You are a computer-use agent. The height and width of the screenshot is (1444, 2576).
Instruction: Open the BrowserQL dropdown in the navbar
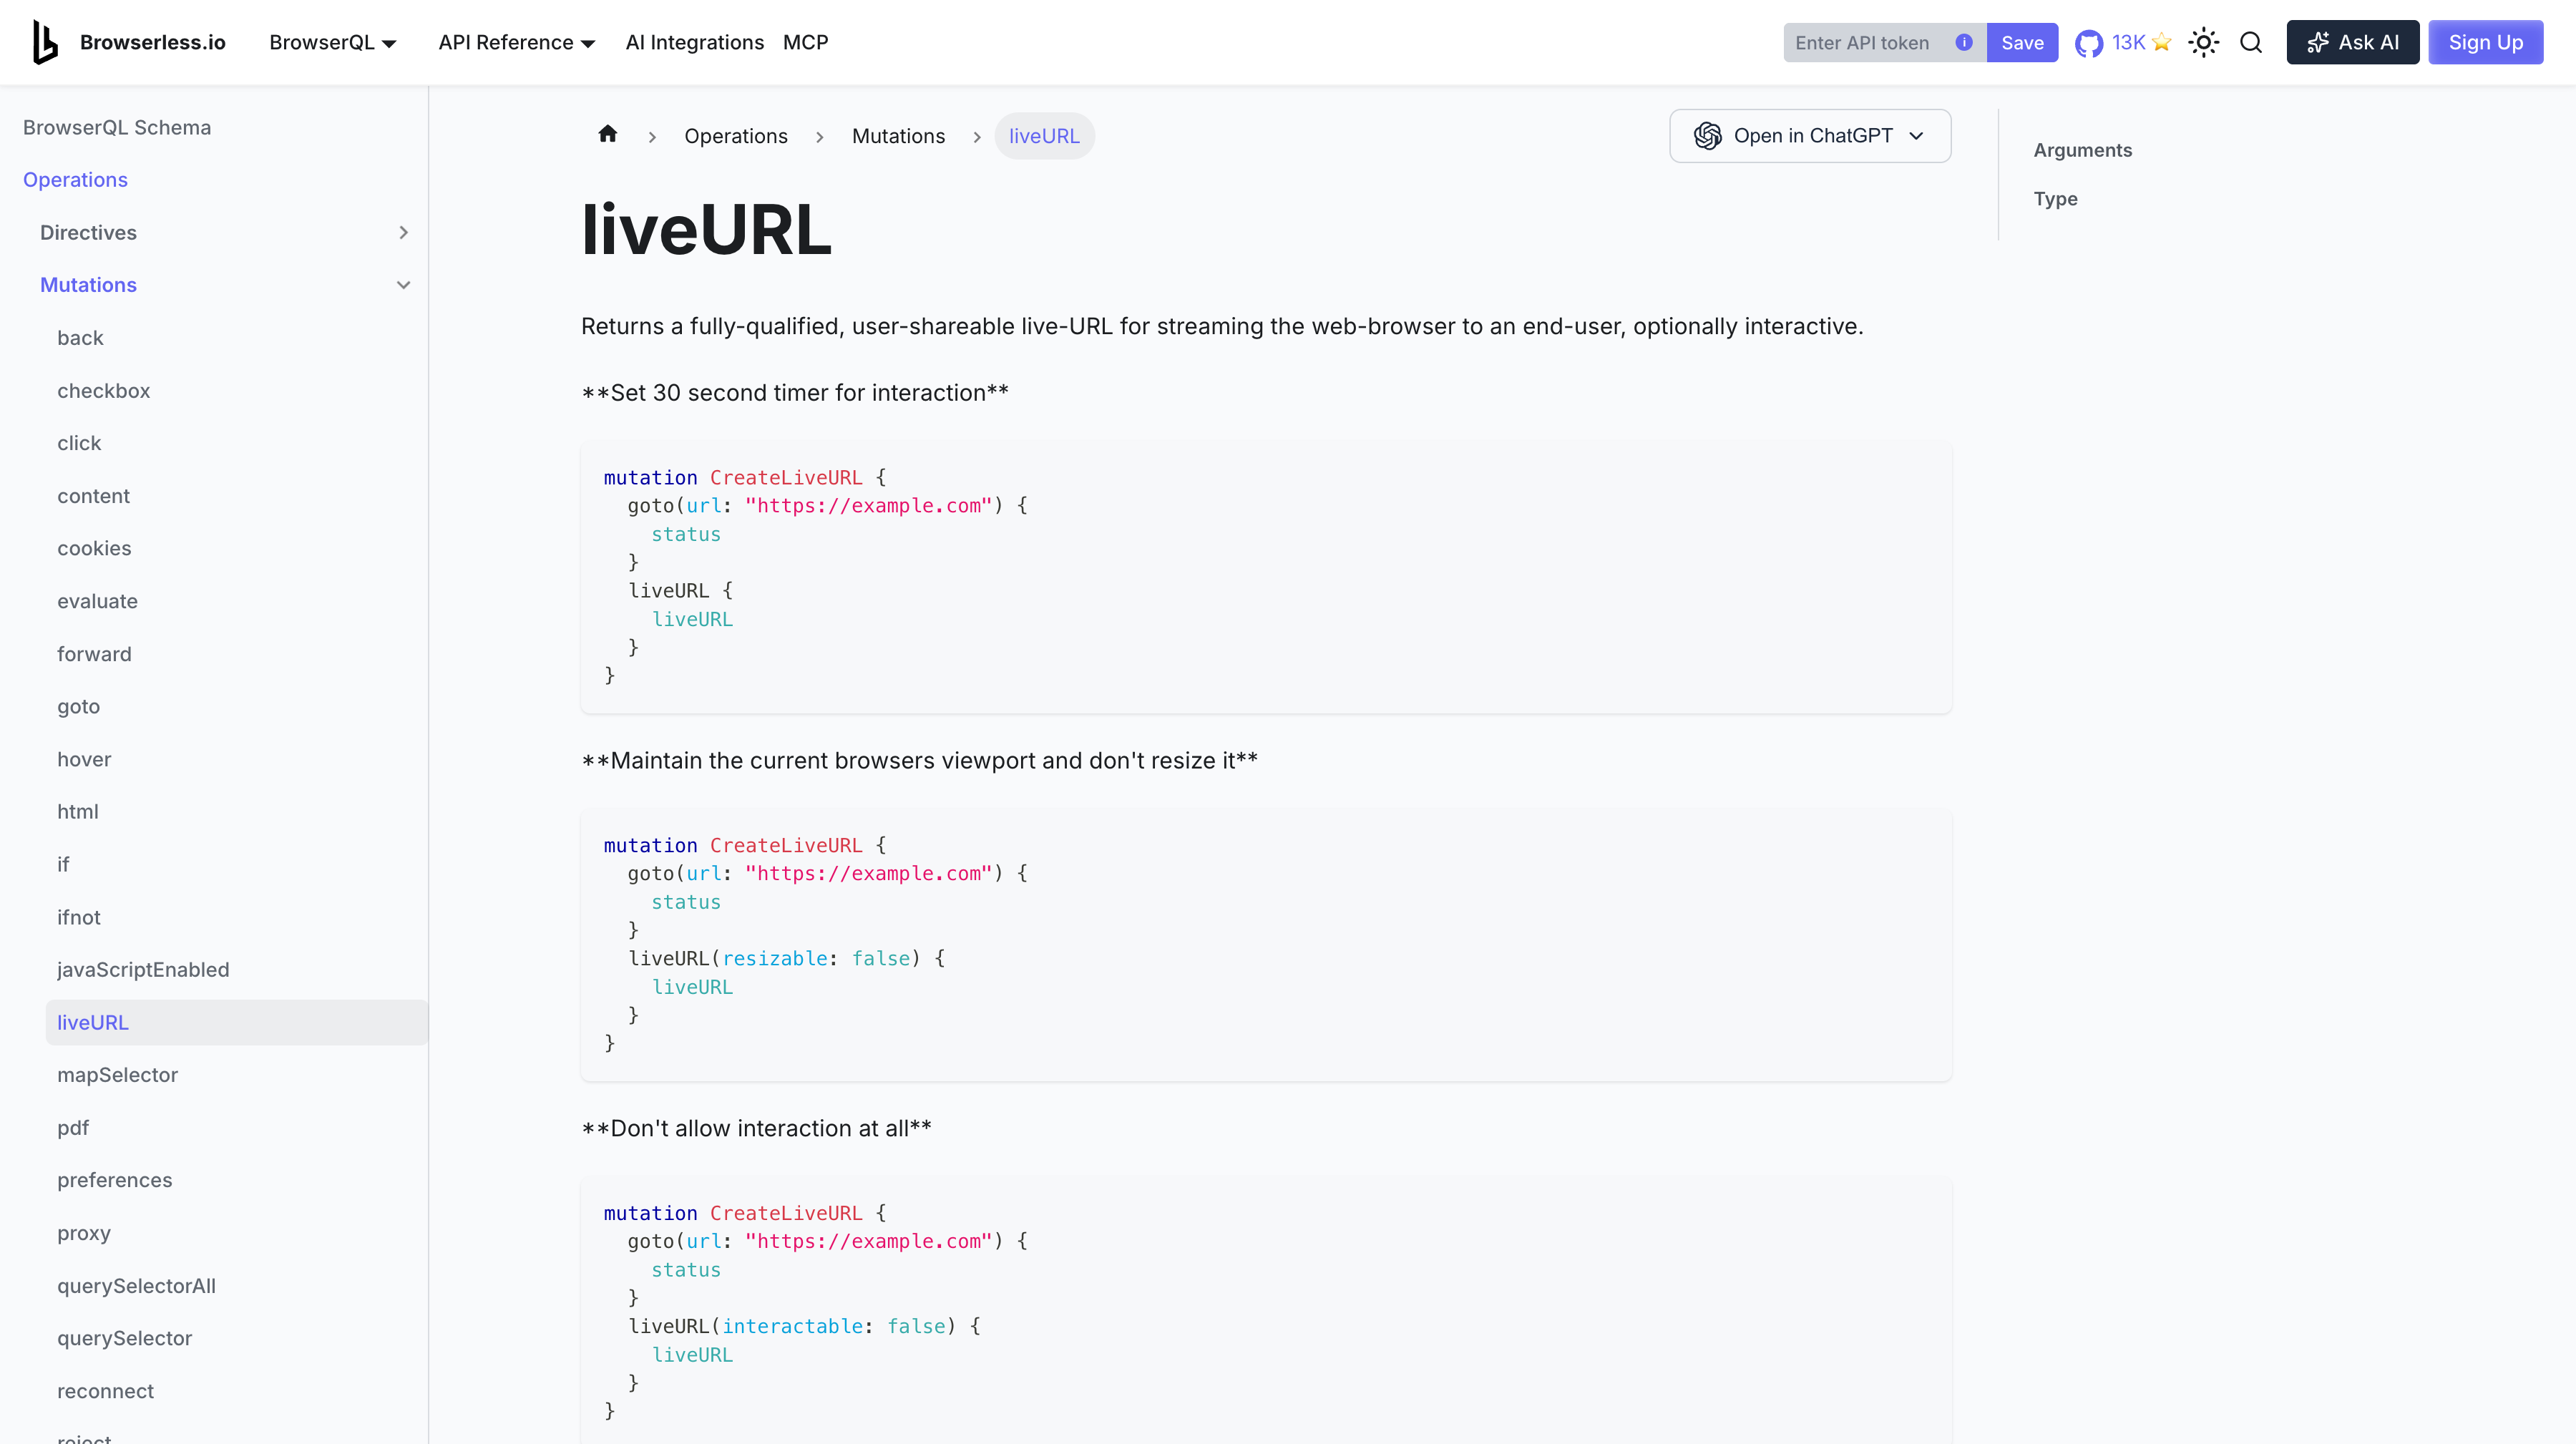coord(333,42)
